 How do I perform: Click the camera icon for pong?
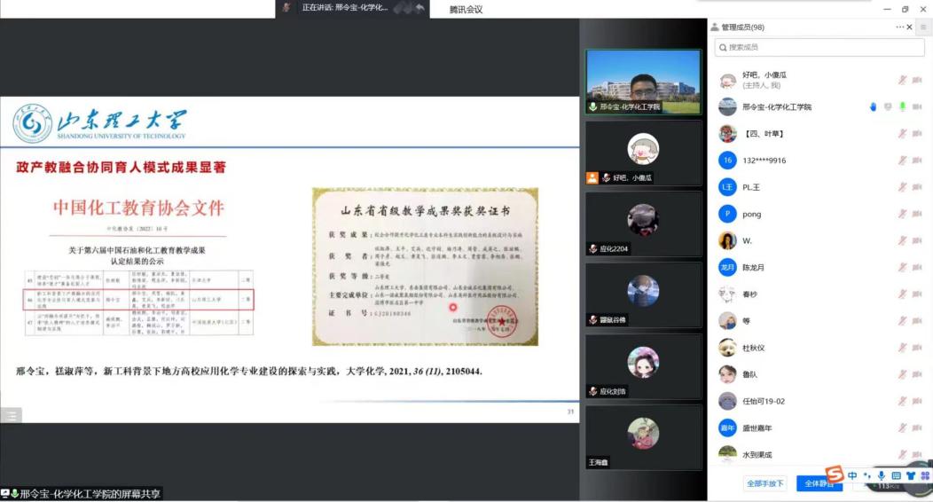click(917, 214)
